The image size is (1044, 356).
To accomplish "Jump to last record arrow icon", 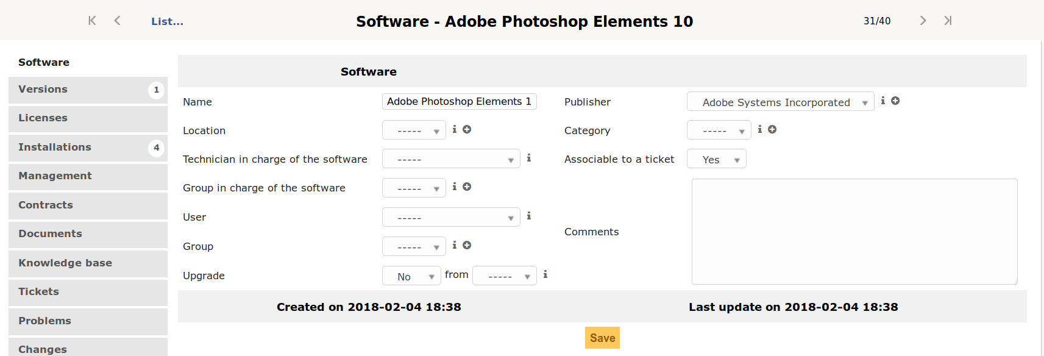I will pos(948,21).
